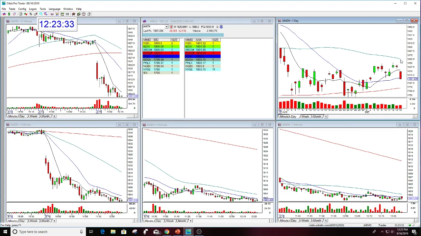The image size is (421, 236).
Task: Click the bid-side MMID column header
Action: tap(147, 40)
